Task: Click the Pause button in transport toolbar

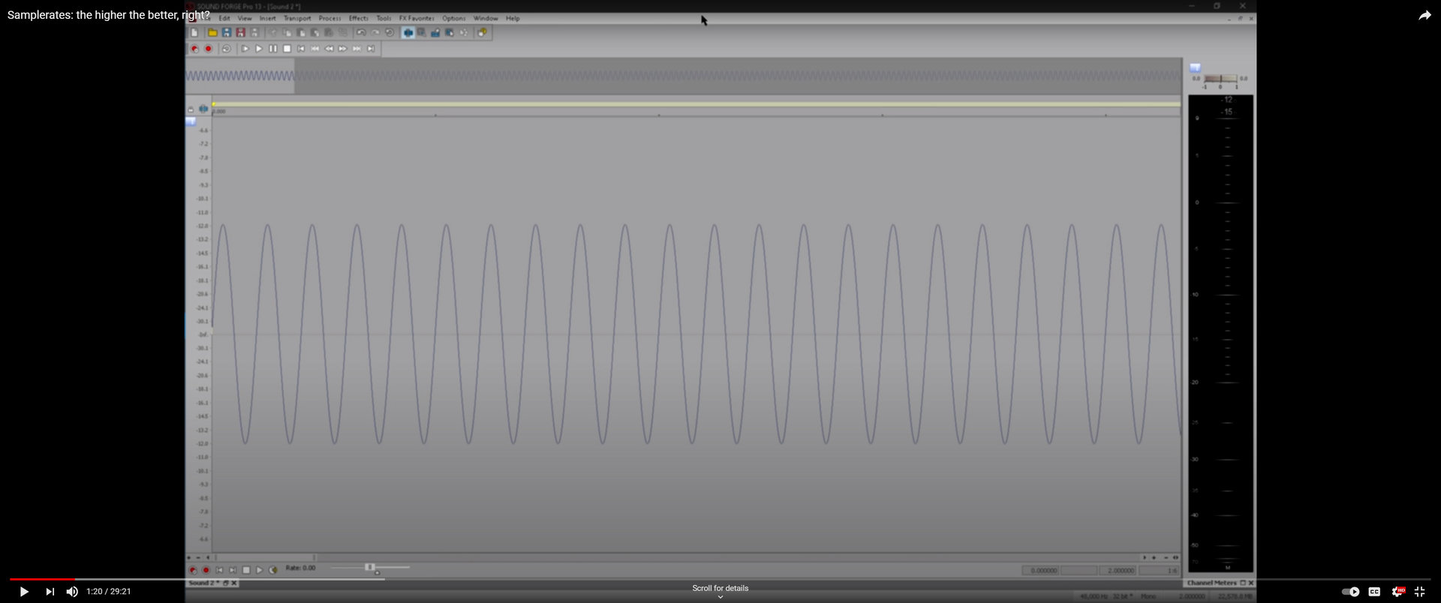Action: 273,49
